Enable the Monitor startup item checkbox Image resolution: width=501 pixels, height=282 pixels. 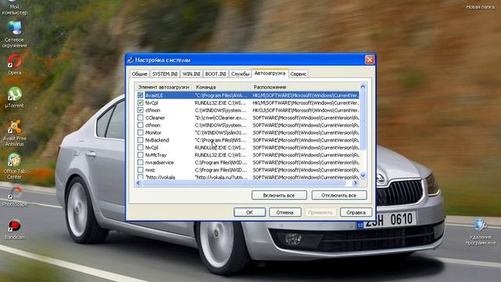point(140,132)
